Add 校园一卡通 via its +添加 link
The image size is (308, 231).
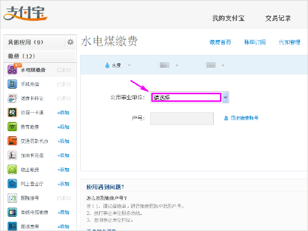[x=63, y=113]
